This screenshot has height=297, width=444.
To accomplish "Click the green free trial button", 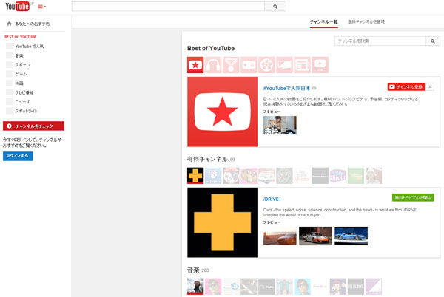I will 413,197.
